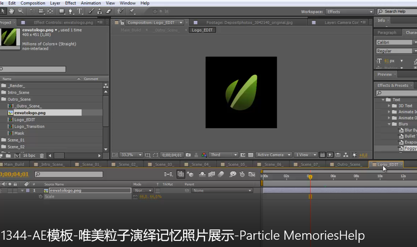
Task: Open the Animation menu
Action: pos(91,3)
